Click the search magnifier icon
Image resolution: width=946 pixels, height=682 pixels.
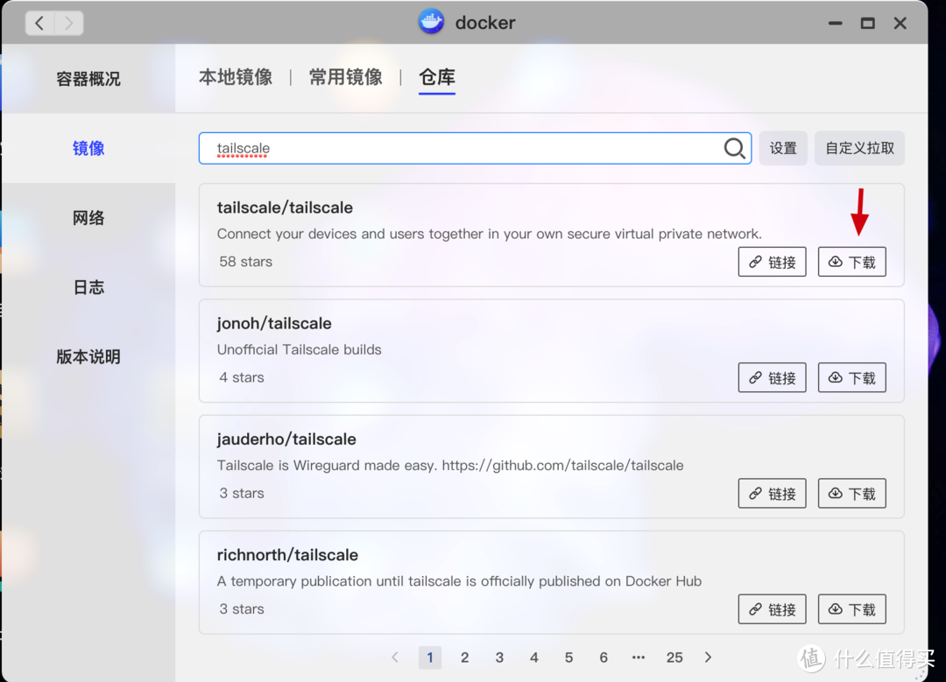[734, 148]
